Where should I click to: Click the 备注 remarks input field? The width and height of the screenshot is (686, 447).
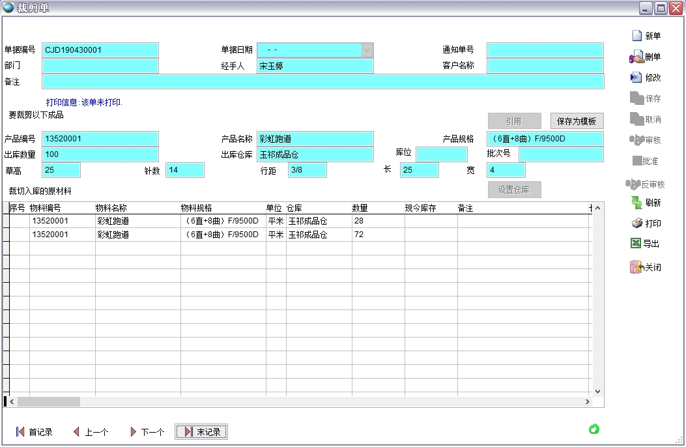[322, 81]
